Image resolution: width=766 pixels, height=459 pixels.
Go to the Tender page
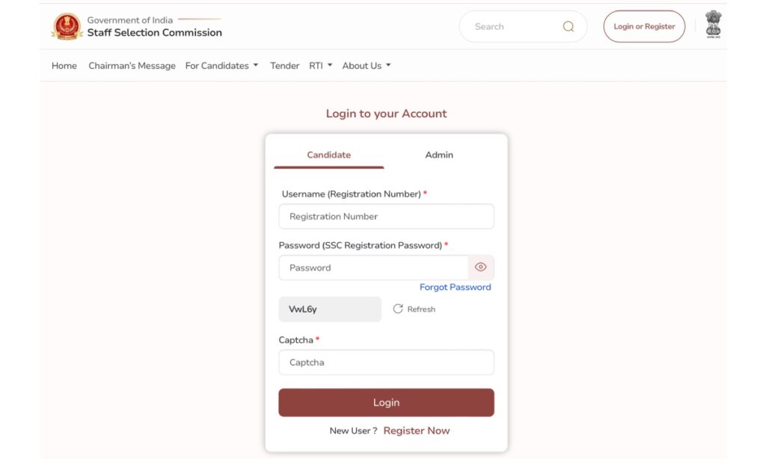click(x=284, y=66)
